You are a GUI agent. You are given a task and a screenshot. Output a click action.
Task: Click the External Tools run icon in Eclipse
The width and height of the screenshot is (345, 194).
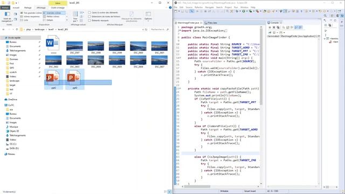pos(257,11)
